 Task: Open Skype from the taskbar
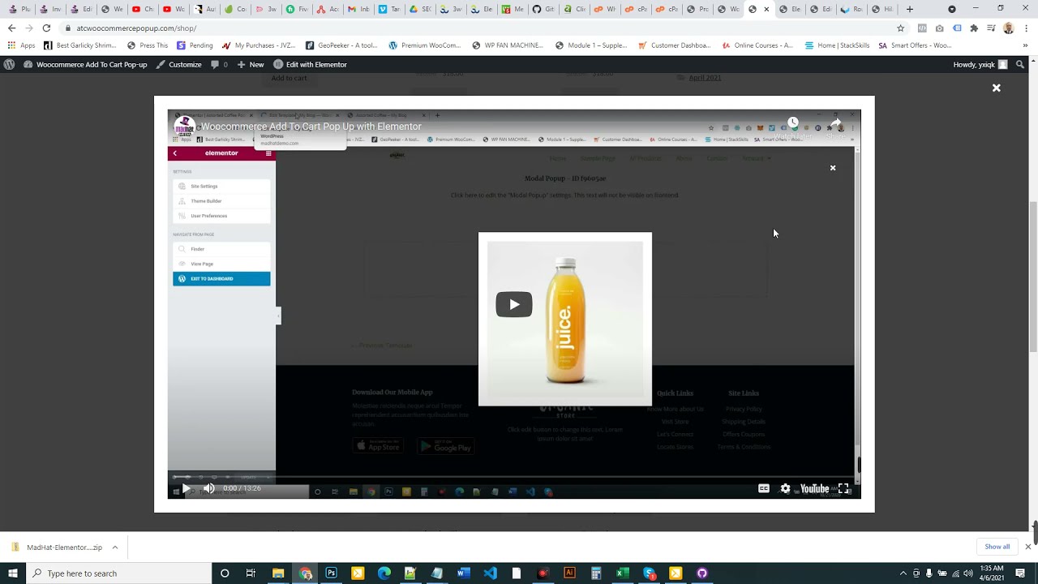(649, 573)
